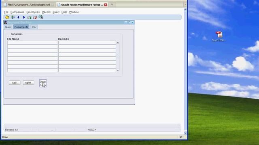
Task: Select the Oracle Fusion Middleware Forms browser tab
Action: [82, 5]
